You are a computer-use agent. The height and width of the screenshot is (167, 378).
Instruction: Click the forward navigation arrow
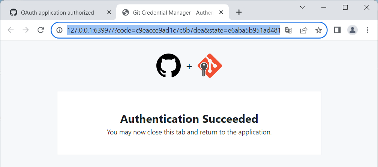click(25, 30)
